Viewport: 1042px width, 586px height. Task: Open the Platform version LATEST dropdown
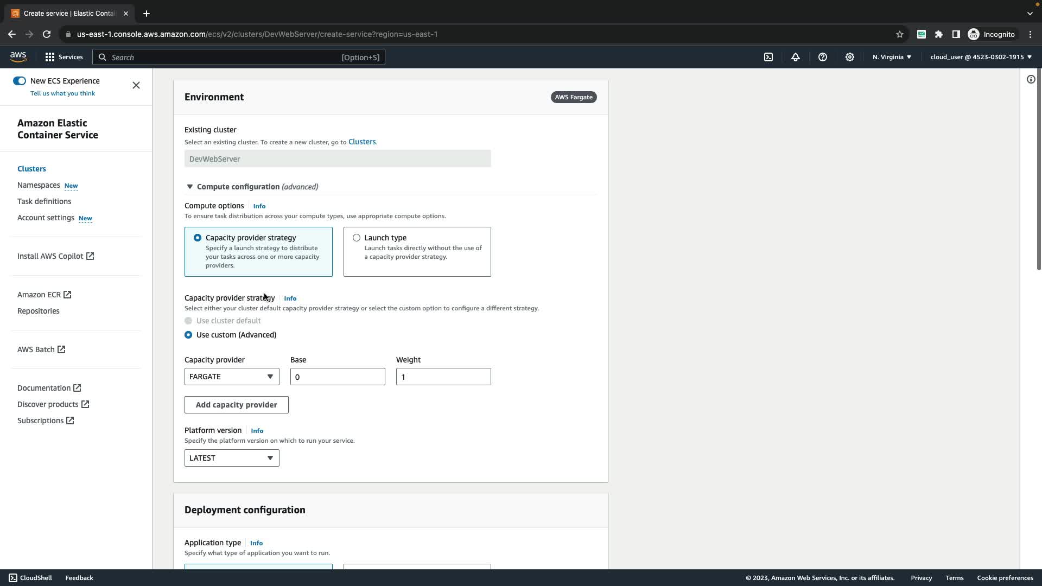pos(232,458)
